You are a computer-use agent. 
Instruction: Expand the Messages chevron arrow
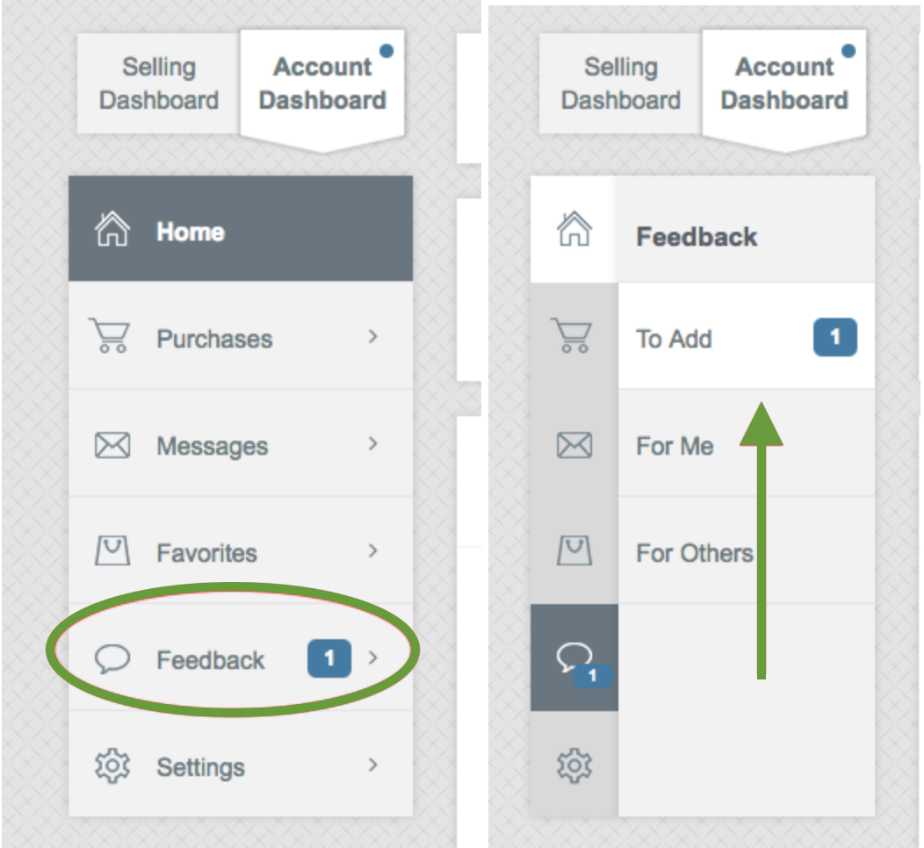(x=372, y=443)
